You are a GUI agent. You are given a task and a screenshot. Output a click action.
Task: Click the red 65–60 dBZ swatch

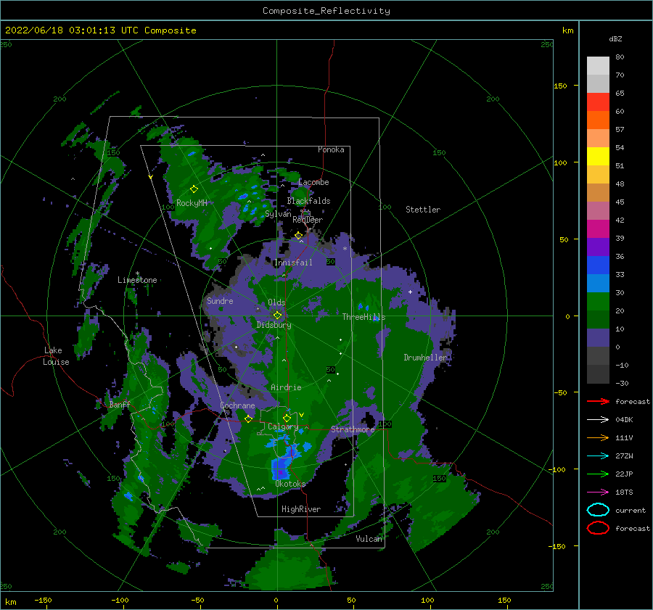click(x=598, y=102)
